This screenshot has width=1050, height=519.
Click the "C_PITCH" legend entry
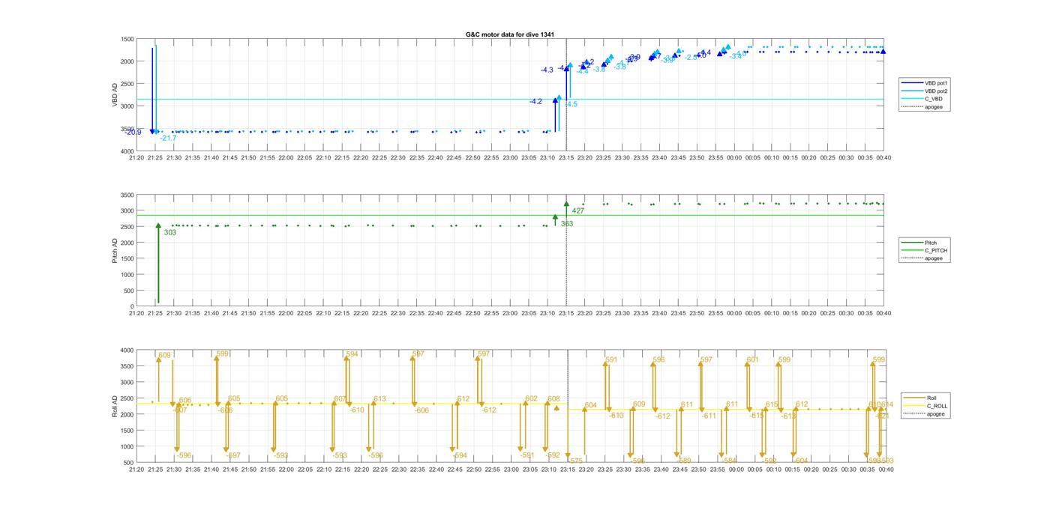[x=936, y=250]
